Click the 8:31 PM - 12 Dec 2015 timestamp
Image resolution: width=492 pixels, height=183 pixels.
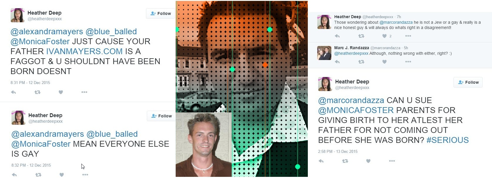[x=30, y=83]
